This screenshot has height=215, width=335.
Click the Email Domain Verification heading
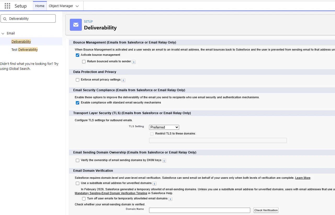(93, 171)
